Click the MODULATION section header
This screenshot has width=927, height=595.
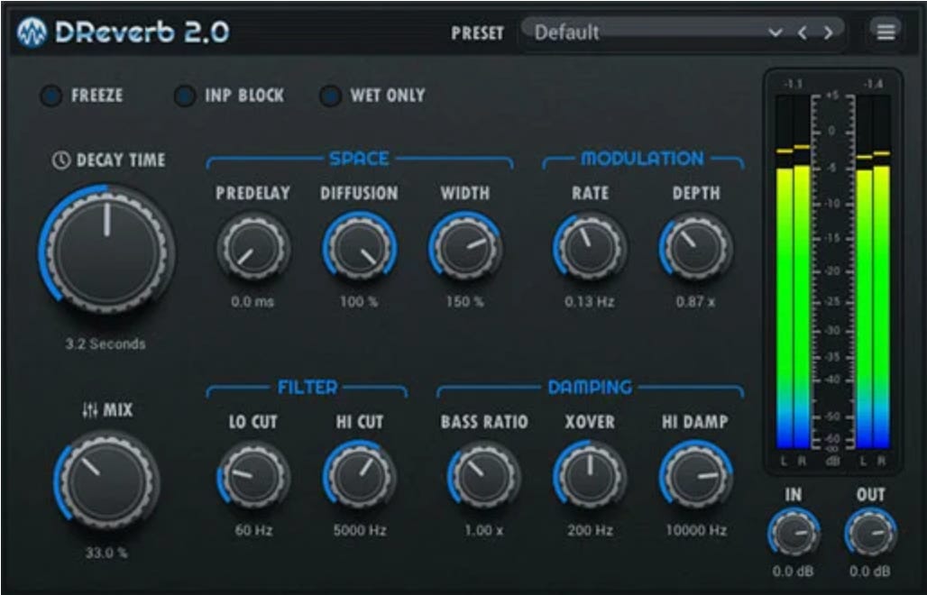(643, 159)
